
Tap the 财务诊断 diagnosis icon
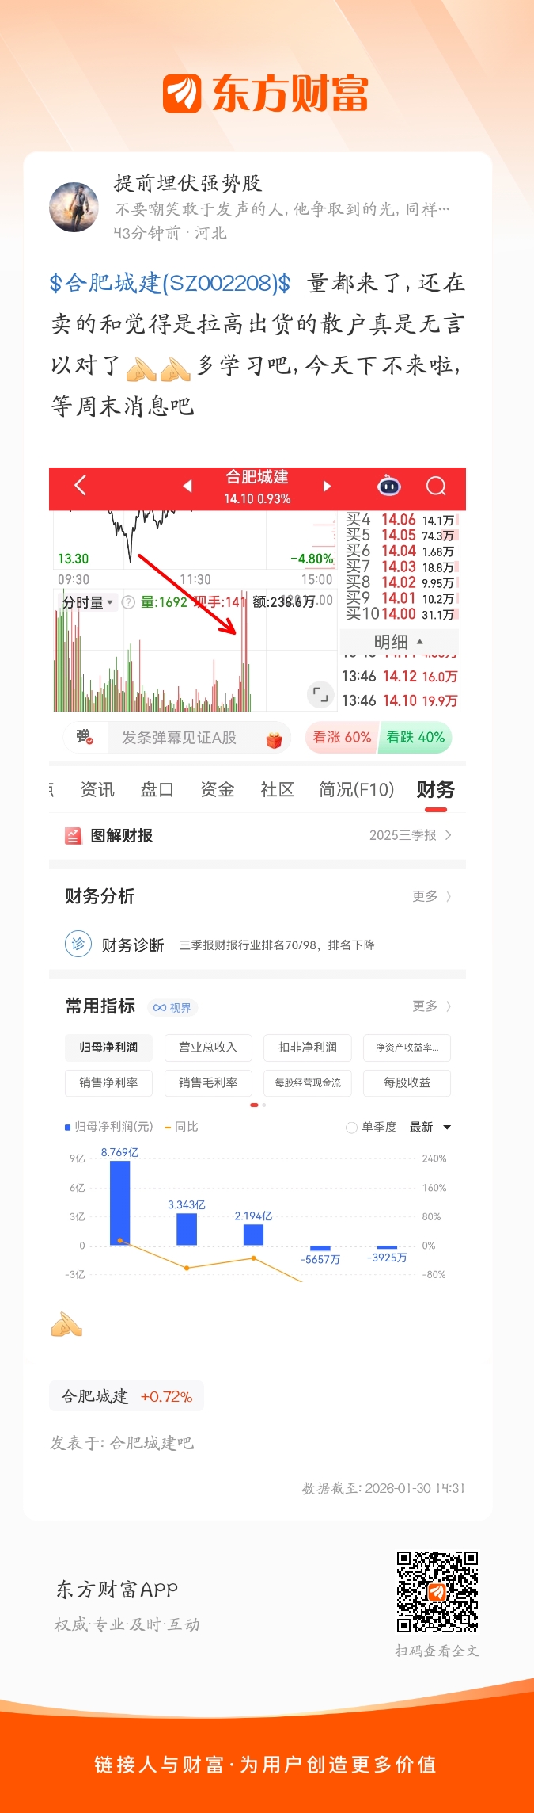point(78,944)
